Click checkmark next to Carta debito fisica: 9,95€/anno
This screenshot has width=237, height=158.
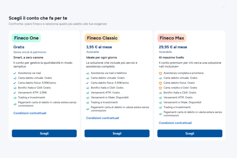(x=15, y=83)
